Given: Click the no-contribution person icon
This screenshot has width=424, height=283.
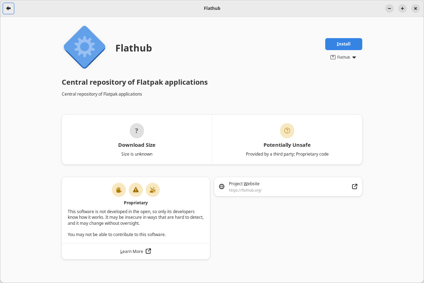Looking at the screenshot, I should pyautogui.click(x=153, y=189).
